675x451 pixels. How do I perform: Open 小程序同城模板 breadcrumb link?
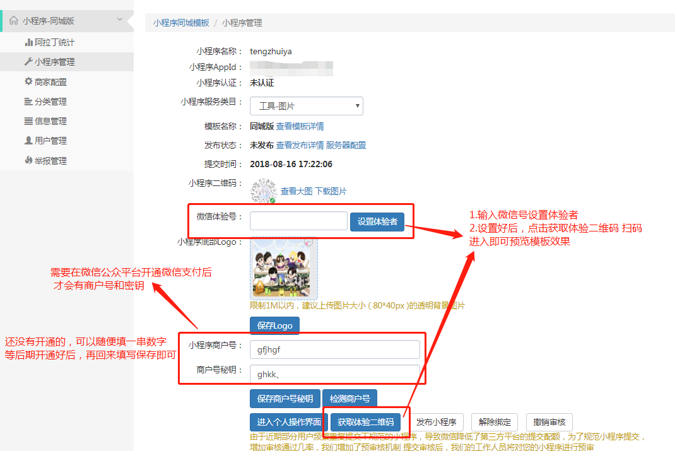tap(181, 23)
